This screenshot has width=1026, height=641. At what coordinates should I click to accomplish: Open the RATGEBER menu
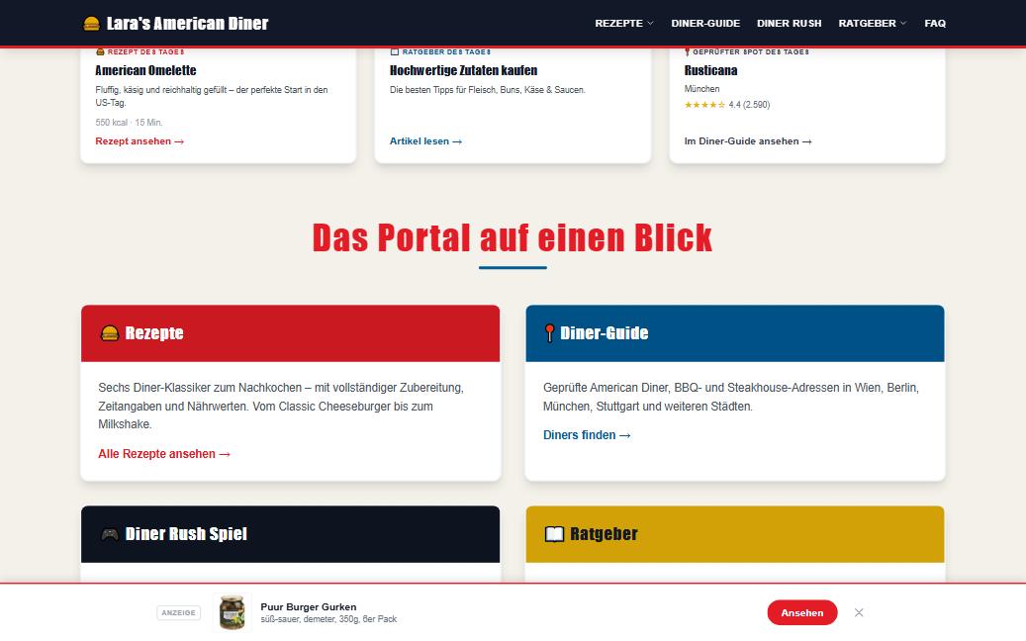(x=873, y=23)
